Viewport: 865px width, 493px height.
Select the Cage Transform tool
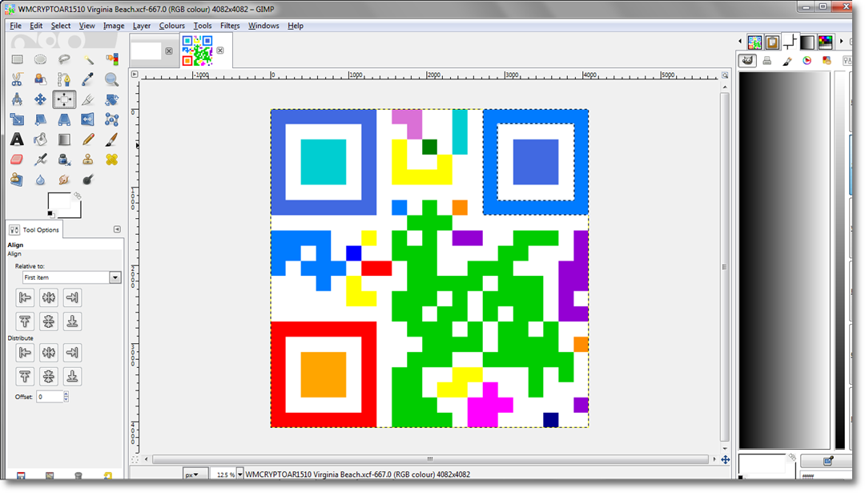coord(111,119)
